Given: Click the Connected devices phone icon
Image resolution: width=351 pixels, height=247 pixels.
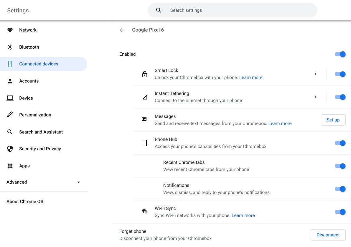Looking at the screenshot, I should pos(10,64).
